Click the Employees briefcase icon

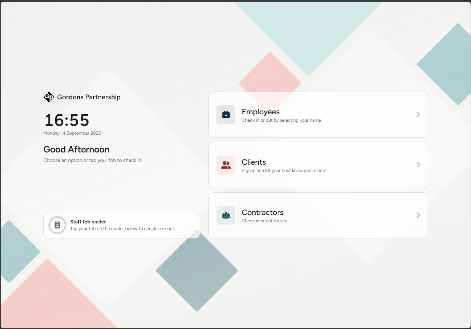[226, 115]
